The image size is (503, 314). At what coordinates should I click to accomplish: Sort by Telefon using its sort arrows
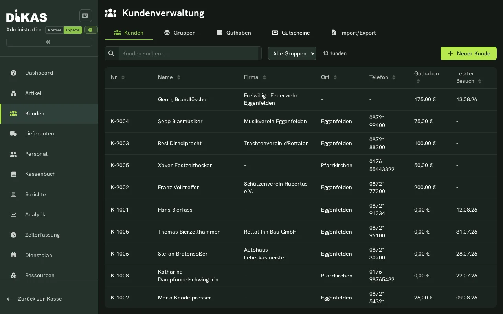pos(394,77)
